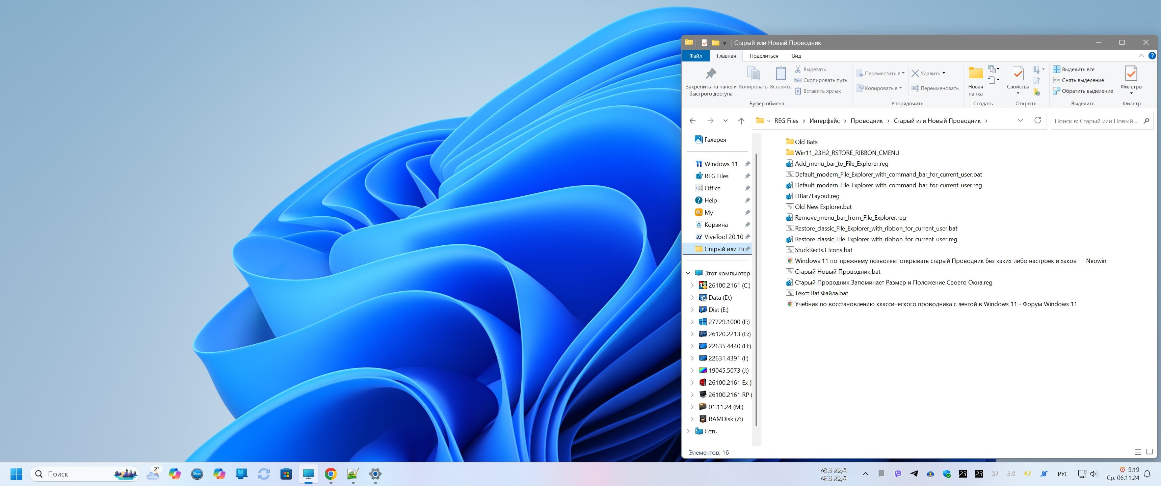
Task: Open Viber tray icon
Action: (x=898, y=474)
